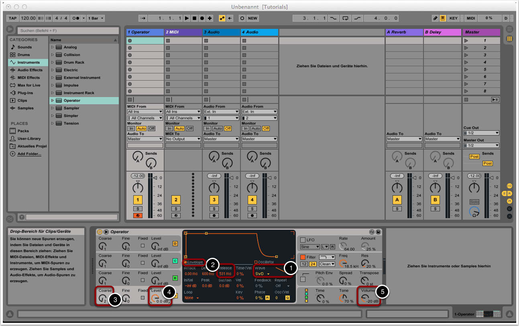Arm track 1 Operator for recording
519x326 pixels.
(138, 215)
